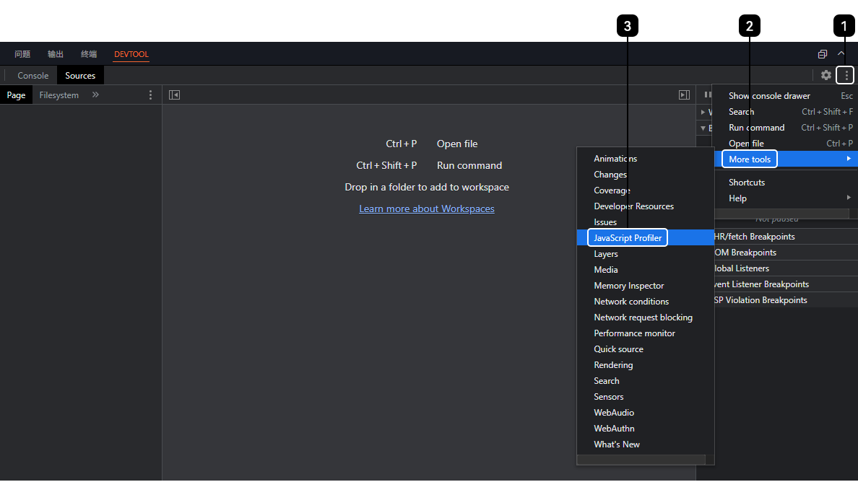Open the DEVTOOL panel tab

tap(131, 54)
